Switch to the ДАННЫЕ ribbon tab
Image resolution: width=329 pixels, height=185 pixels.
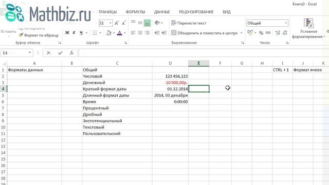point(162,12)
